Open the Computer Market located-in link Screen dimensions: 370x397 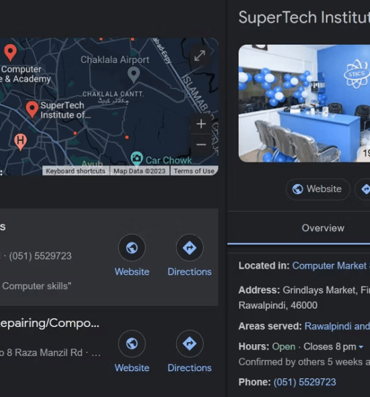[x=331, y=265]
